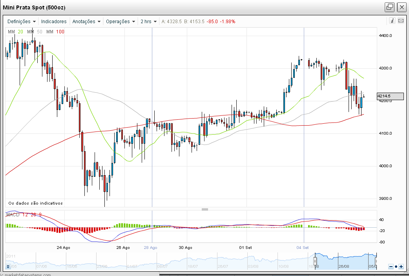Click the panel divider handle above MACD
This screenshot has width=409, height=276.
click(205, 209)
